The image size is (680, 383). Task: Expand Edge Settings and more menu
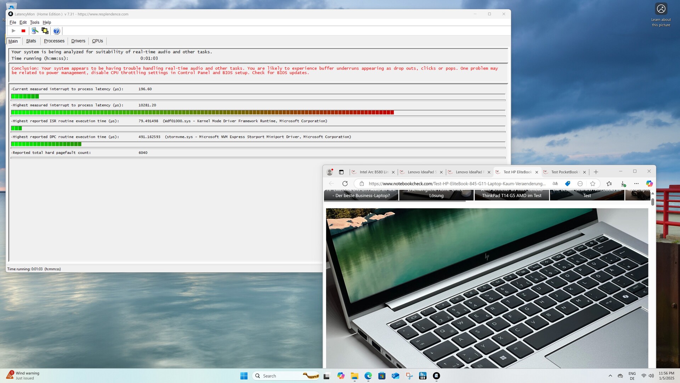(636, 184)
